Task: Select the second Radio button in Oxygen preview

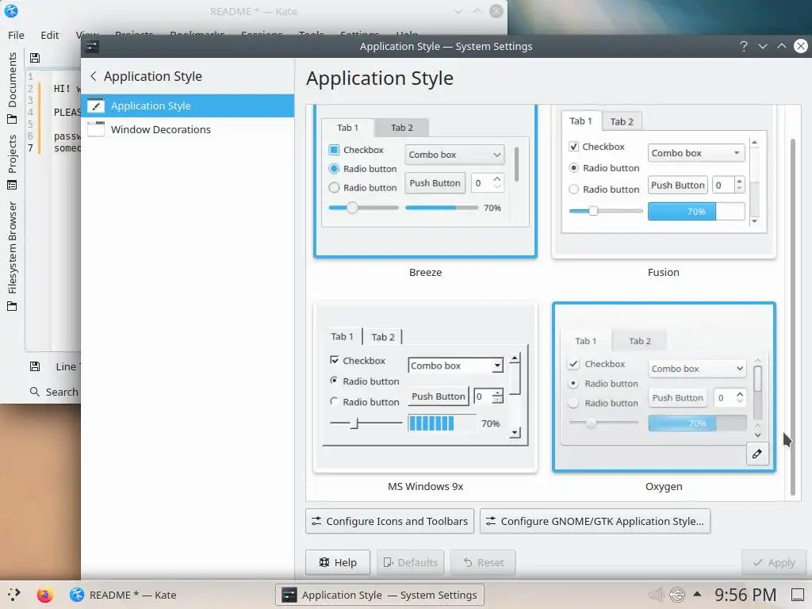Action: [x=573, y=403]
